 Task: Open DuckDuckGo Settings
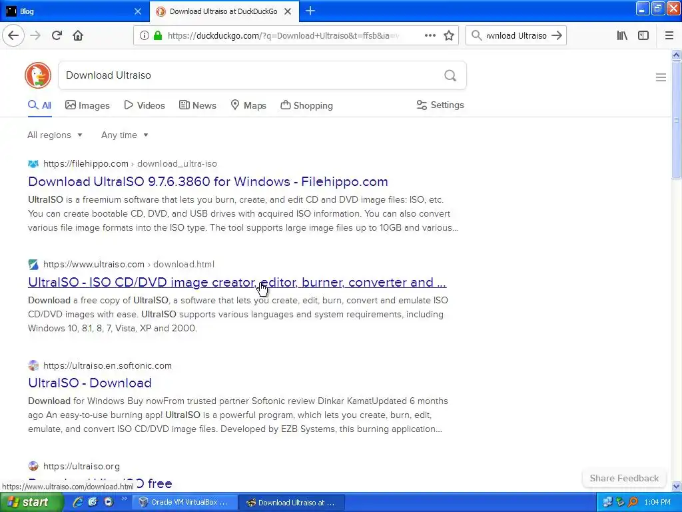[440, 105]
